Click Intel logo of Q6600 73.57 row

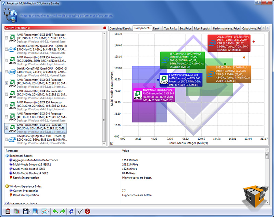pos(12,49)
